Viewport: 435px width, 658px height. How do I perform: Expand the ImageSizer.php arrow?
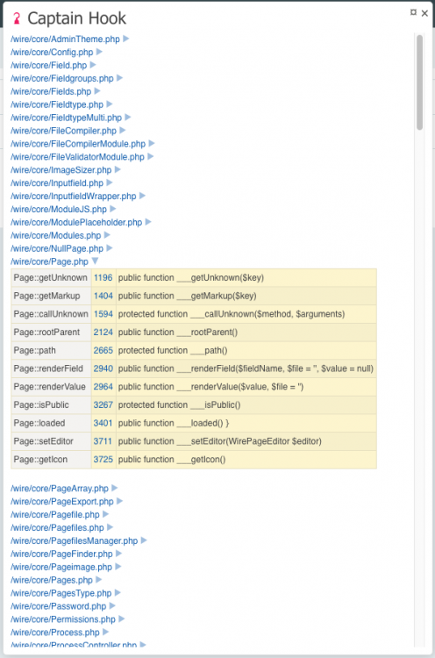[118, 169]
